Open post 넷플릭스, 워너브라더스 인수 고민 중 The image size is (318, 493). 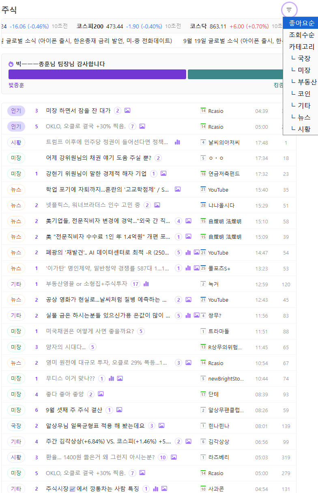[94, 205]
